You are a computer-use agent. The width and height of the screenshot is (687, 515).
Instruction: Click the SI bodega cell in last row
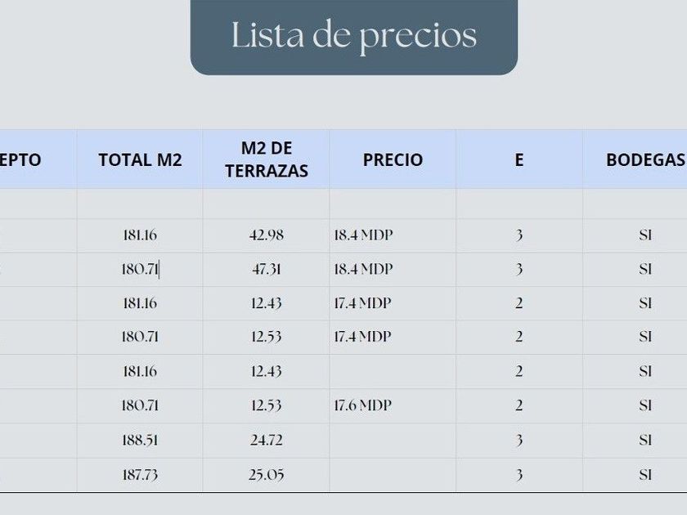(x=635, y=475)
